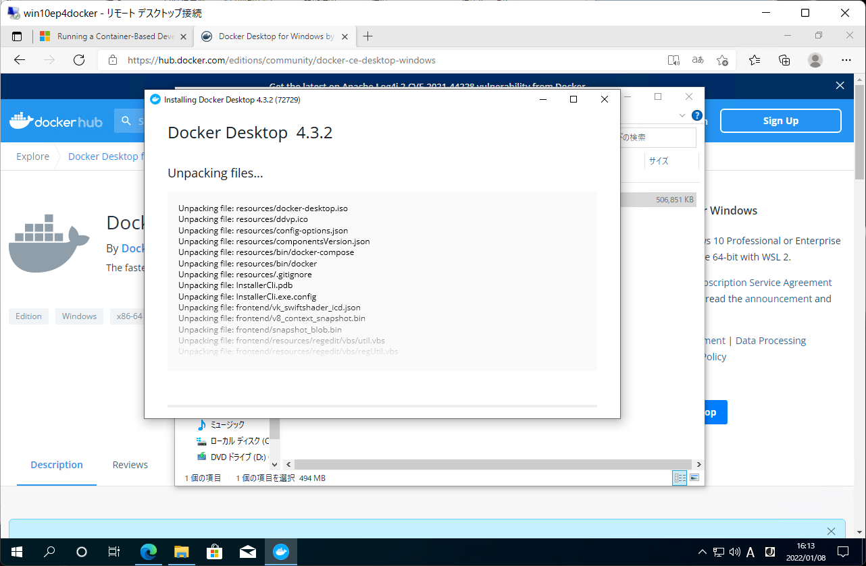Click the installer unpacking progress bar

pos(382,407)
